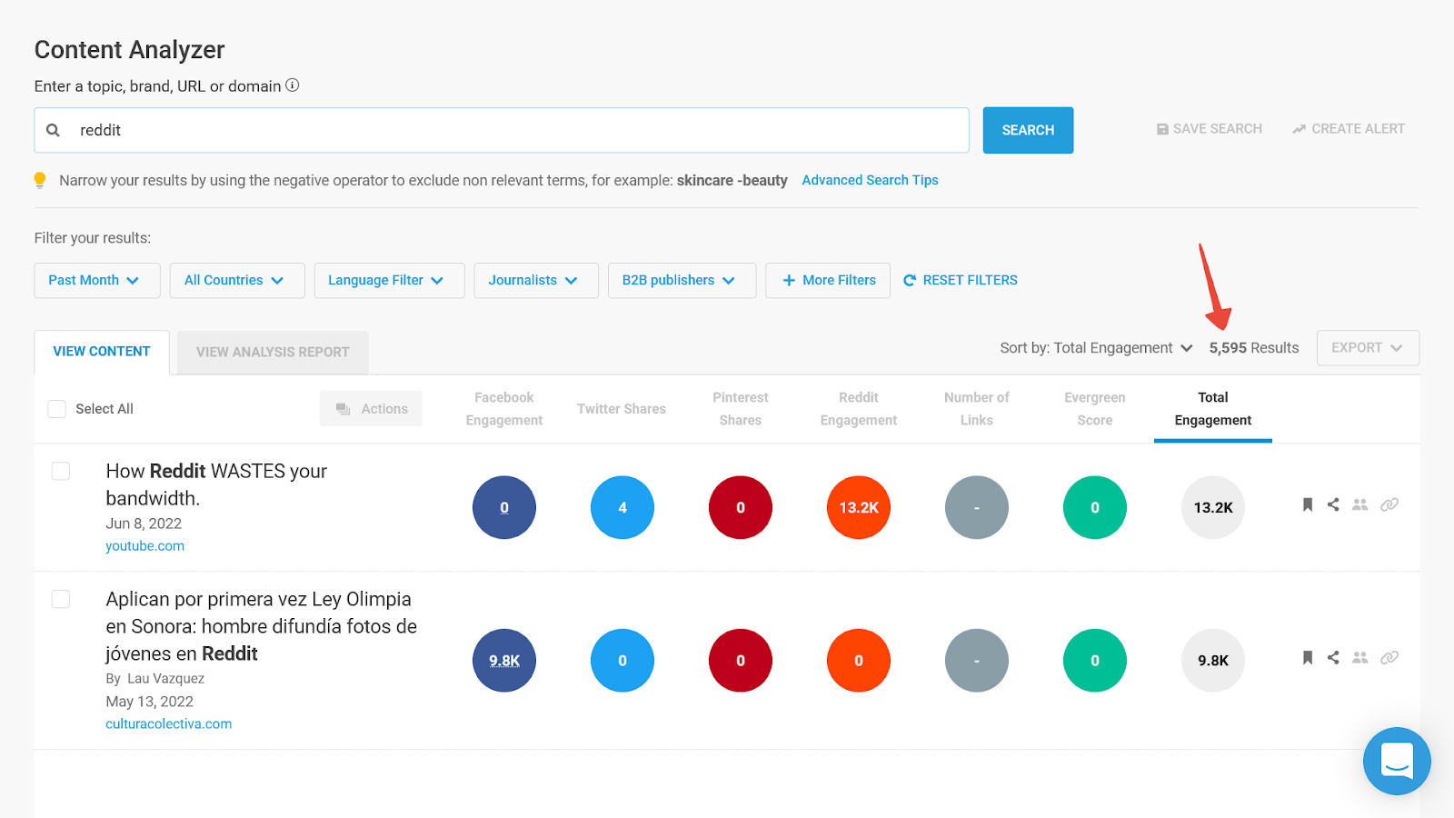1454x818 pixels.
Task: View sharers of the youtube.com article
Action: point(1360,504)
